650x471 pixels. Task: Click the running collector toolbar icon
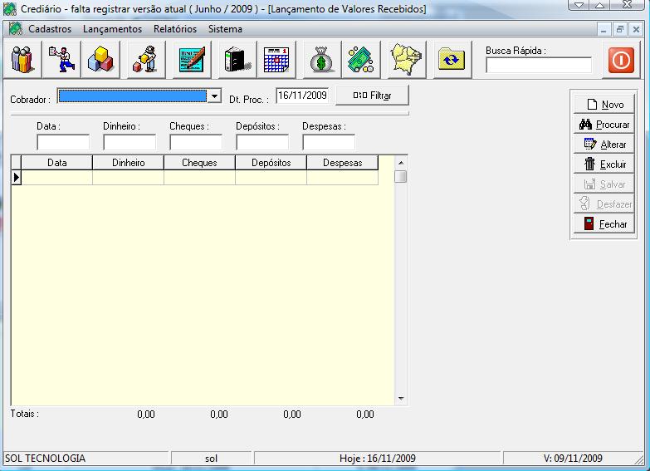61,60
